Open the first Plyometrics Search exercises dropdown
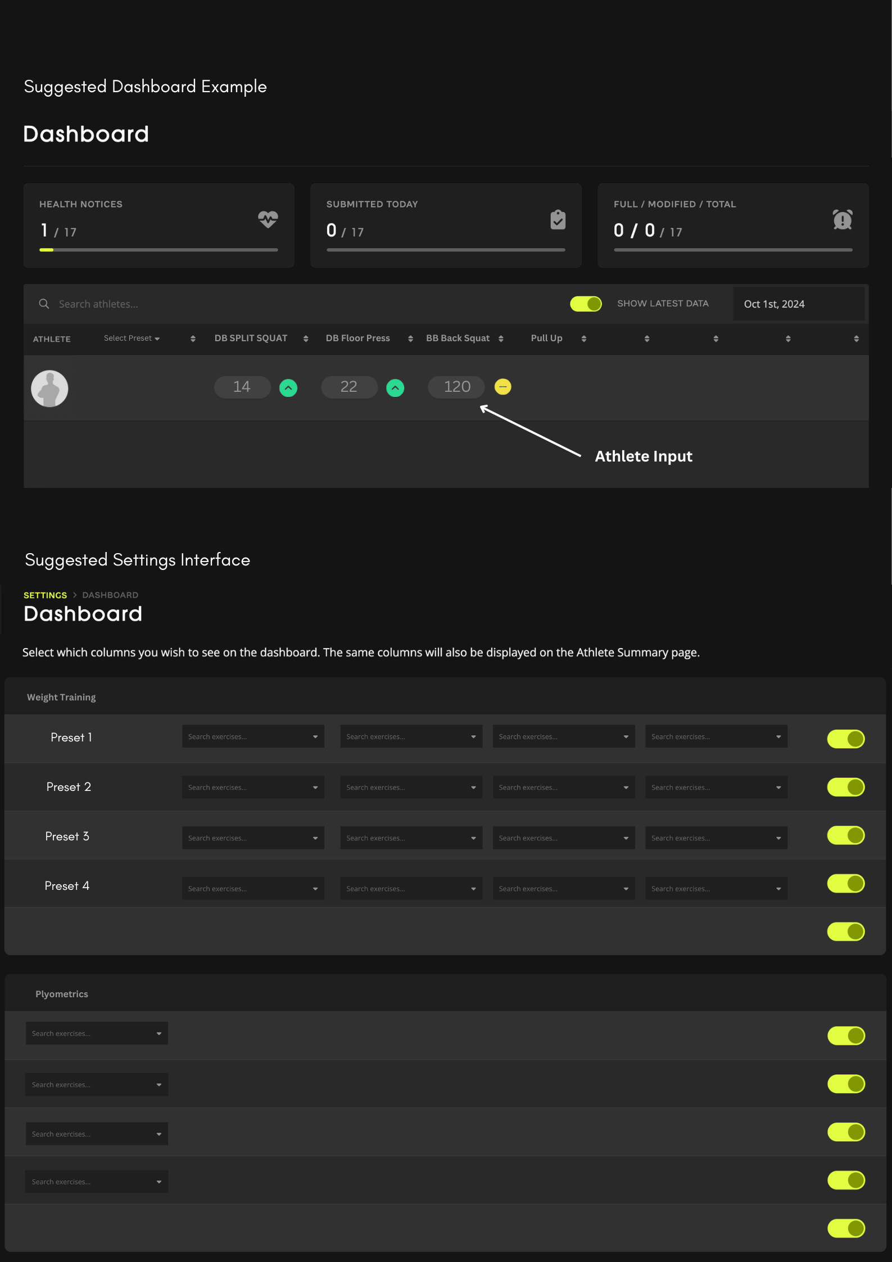The width and height of the screenshot is (892, 1262). (97, 1033)
